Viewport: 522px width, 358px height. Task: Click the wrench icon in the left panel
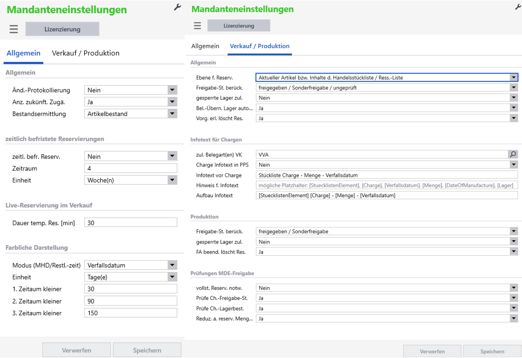pos(177,7)
